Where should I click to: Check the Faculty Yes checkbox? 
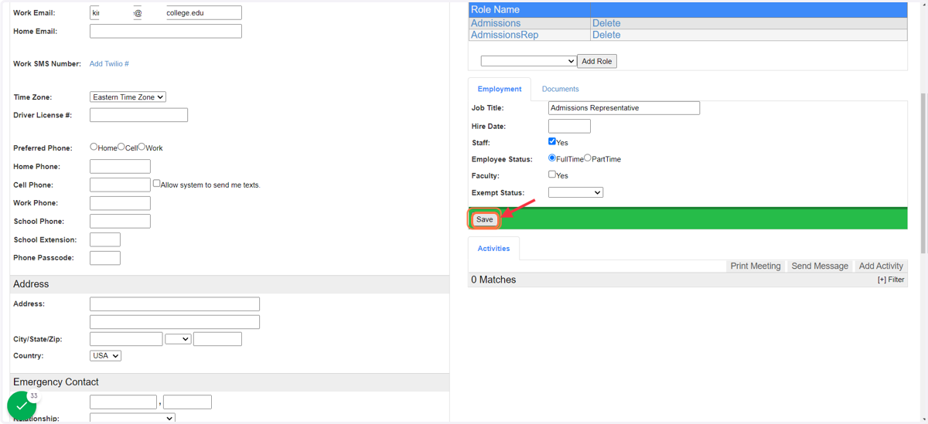tap(552, 175)
